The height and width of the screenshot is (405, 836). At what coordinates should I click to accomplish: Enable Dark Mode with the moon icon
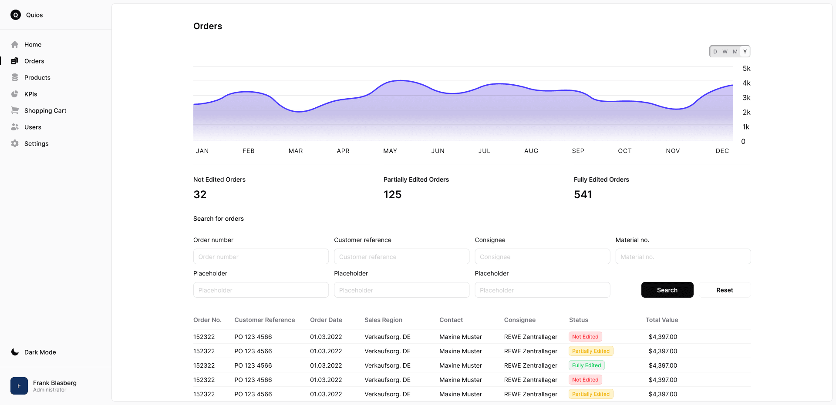coord(15,352)
